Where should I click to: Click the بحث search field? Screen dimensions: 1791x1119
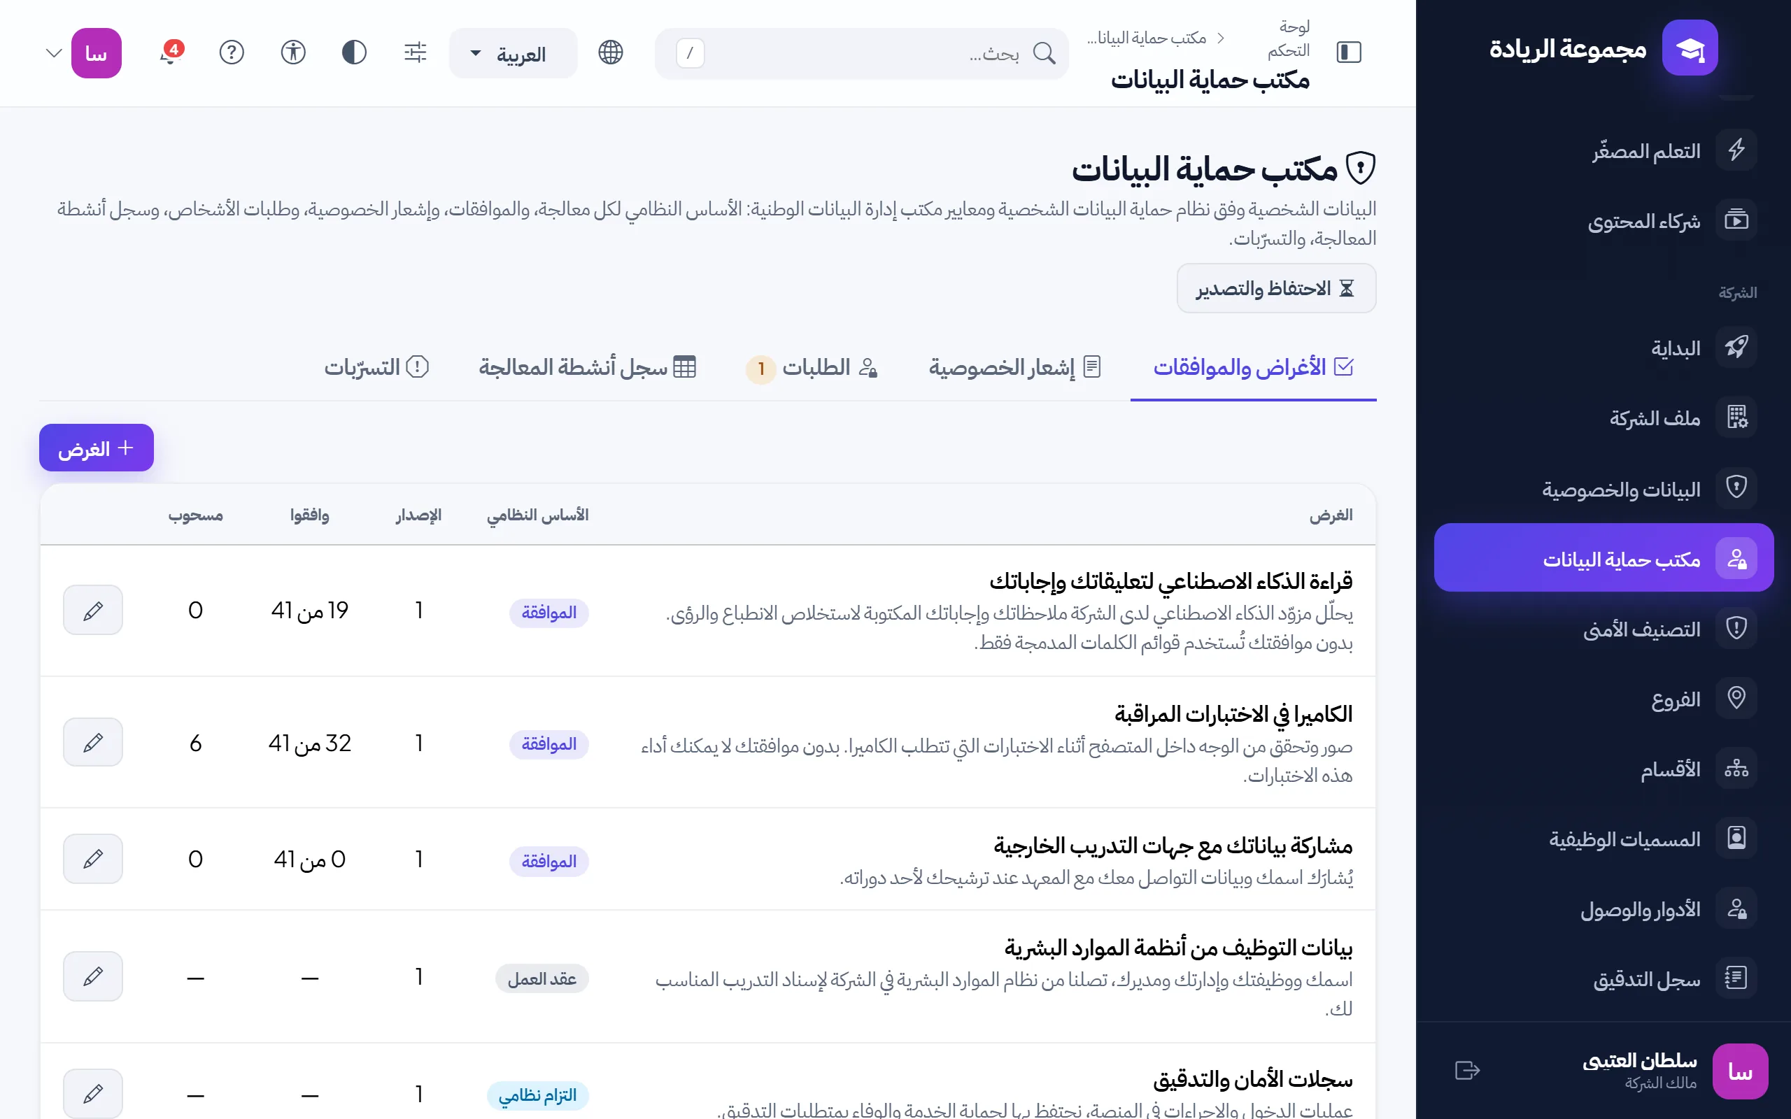pyautogui.click(x=861, y=53)
